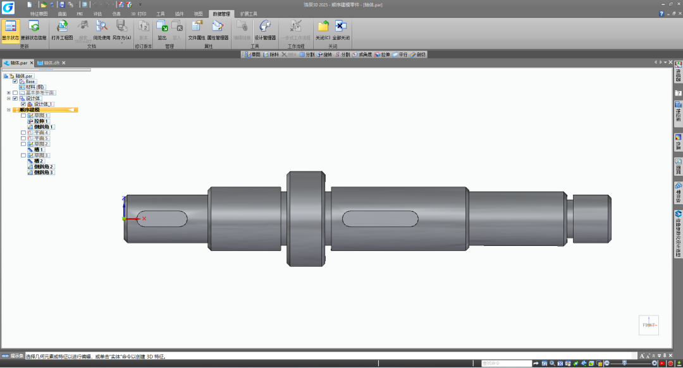This screenshot has width=683, height=368.
Task: Click 关闭(C) close document icon
Action: click(323, 26)
